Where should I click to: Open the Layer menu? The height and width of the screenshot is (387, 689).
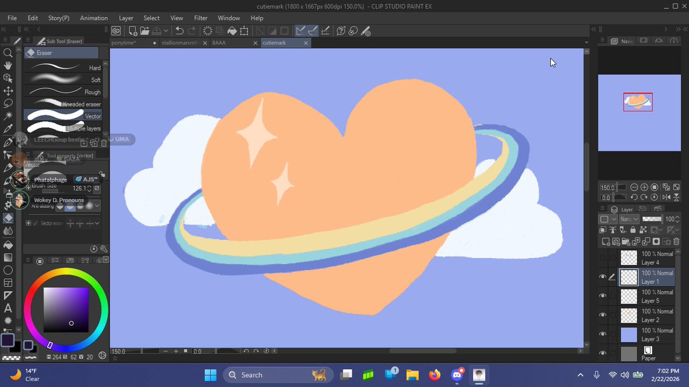coord(126,18)
